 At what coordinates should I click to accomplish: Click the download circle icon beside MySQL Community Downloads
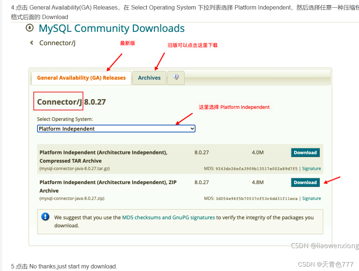[x=29, y=28]
